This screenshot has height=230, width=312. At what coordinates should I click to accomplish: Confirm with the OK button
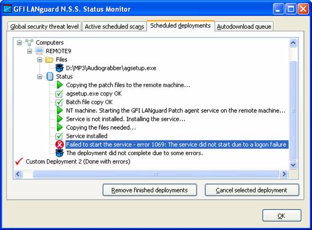(282, 215)
